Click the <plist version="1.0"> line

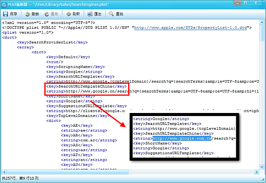pyautogui.click(x=28, y=32)
